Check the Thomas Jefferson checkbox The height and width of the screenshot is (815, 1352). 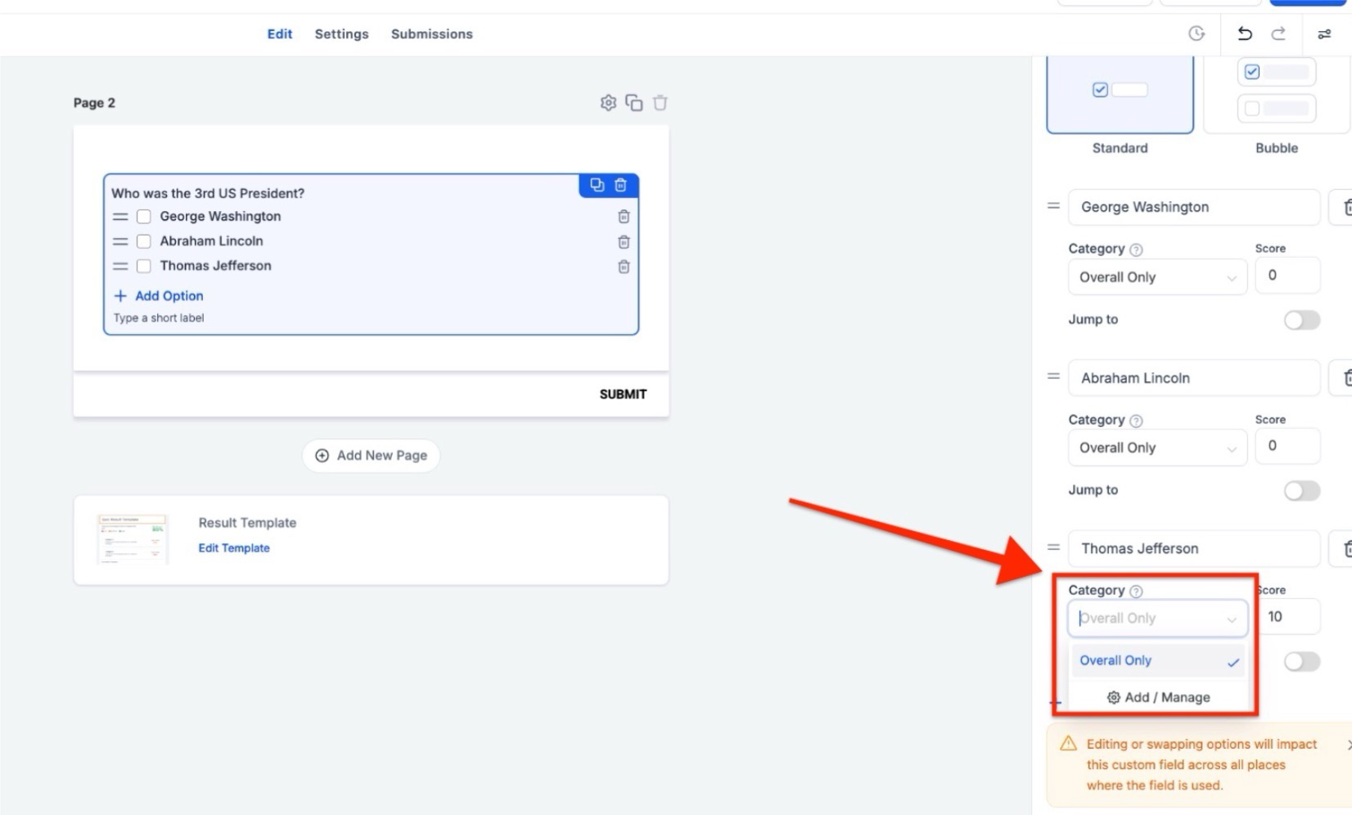pyautogui.click(x=144, y=266)
